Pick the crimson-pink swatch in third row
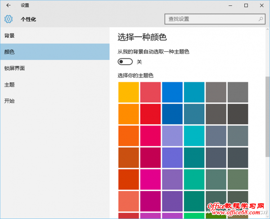 pyautogui.click(x=150, y=136)
